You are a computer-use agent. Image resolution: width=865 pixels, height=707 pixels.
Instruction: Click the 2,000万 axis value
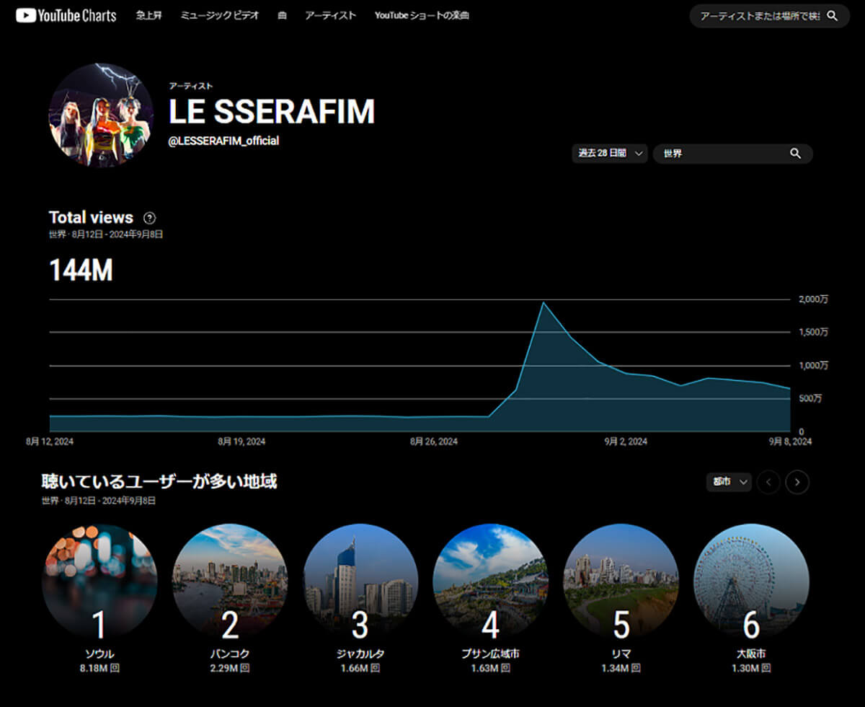coord(813,299)
